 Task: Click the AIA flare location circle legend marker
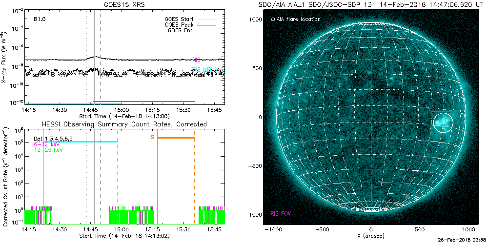[272, 20]
